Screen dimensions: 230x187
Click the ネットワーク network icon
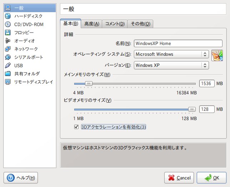pyautogui.click(x=8, y=49)
